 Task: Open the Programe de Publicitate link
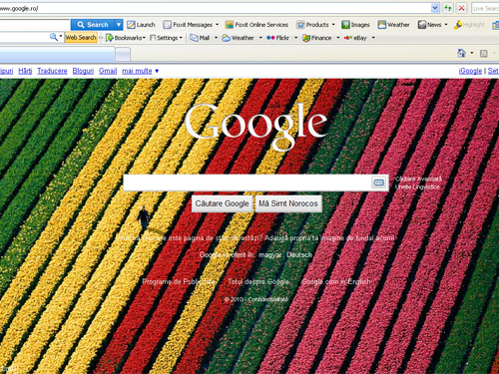(179, 281)
